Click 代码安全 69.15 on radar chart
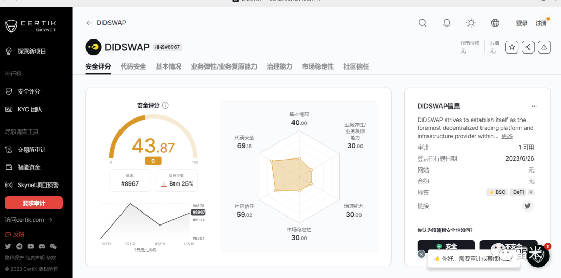Image resolution: width=561 pixels, height=278 pixels. (x=244, y=142)
